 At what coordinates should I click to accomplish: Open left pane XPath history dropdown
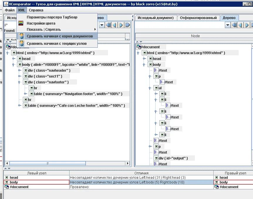pos(102,25)
